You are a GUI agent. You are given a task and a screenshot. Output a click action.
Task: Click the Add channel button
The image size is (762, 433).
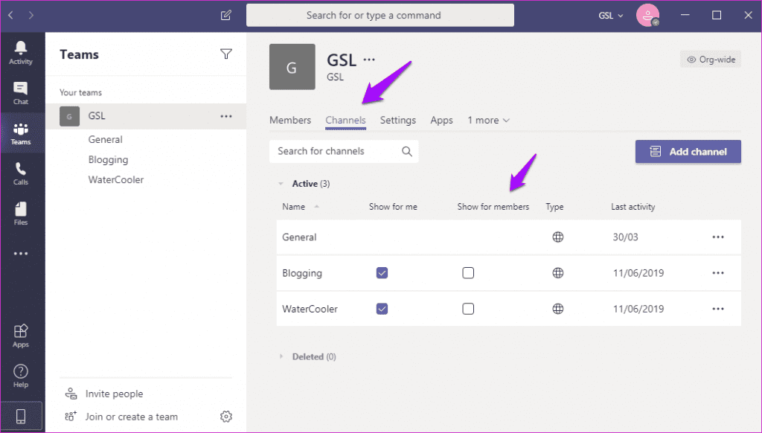(688, 151)
